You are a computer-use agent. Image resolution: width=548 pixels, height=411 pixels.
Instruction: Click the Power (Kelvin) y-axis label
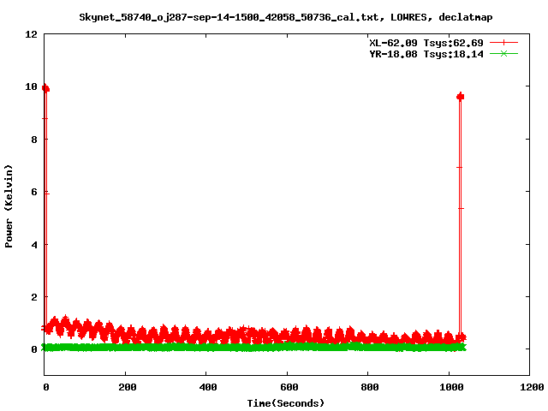pyautogui.click(x=9, y=206)
